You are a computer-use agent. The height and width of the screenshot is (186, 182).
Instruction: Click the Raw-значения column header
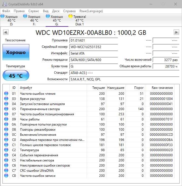(160, 88)
